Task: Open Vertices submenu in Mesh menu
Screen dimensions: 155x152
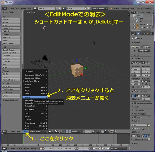Action: (x=35, y=93)
